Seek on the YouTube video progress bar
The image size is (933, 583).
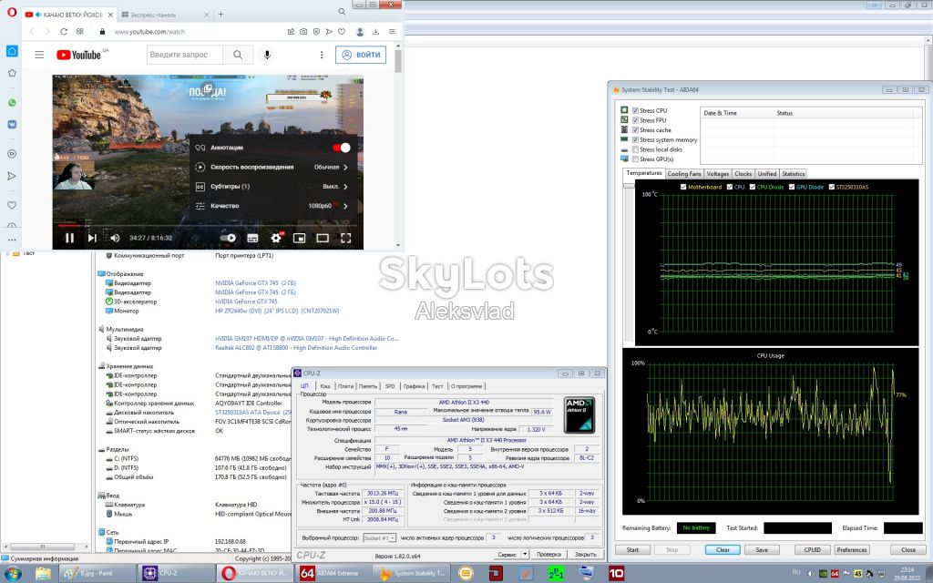coord(208,226)
